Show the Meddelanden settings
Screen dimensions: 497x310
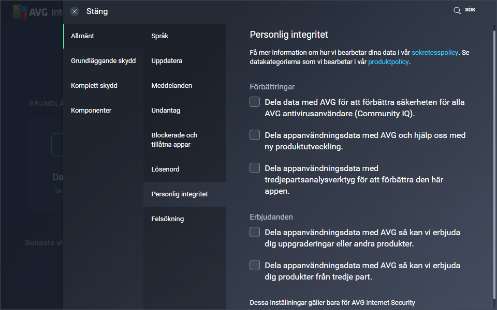pos(185,86)
